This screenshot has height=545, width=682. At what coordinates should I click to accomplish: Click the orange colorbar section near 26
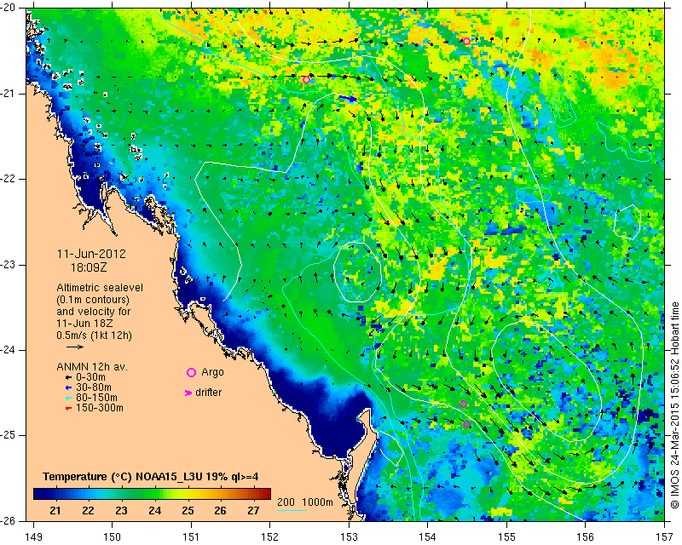click(x=221, y=494)
